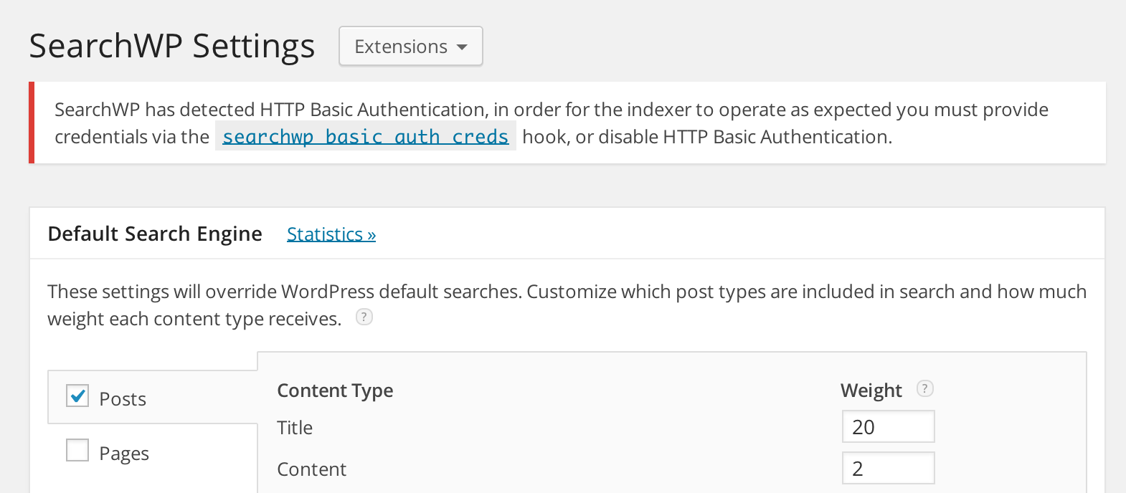Click the Content weight field
The width and height of the screenshot is (1126, 493).
point(889,469)
